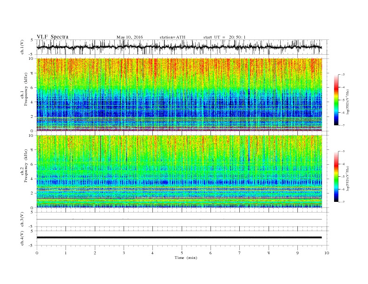Click the "Time (min)" axis label
Screen dimensions: 368x284
(186, 258)
